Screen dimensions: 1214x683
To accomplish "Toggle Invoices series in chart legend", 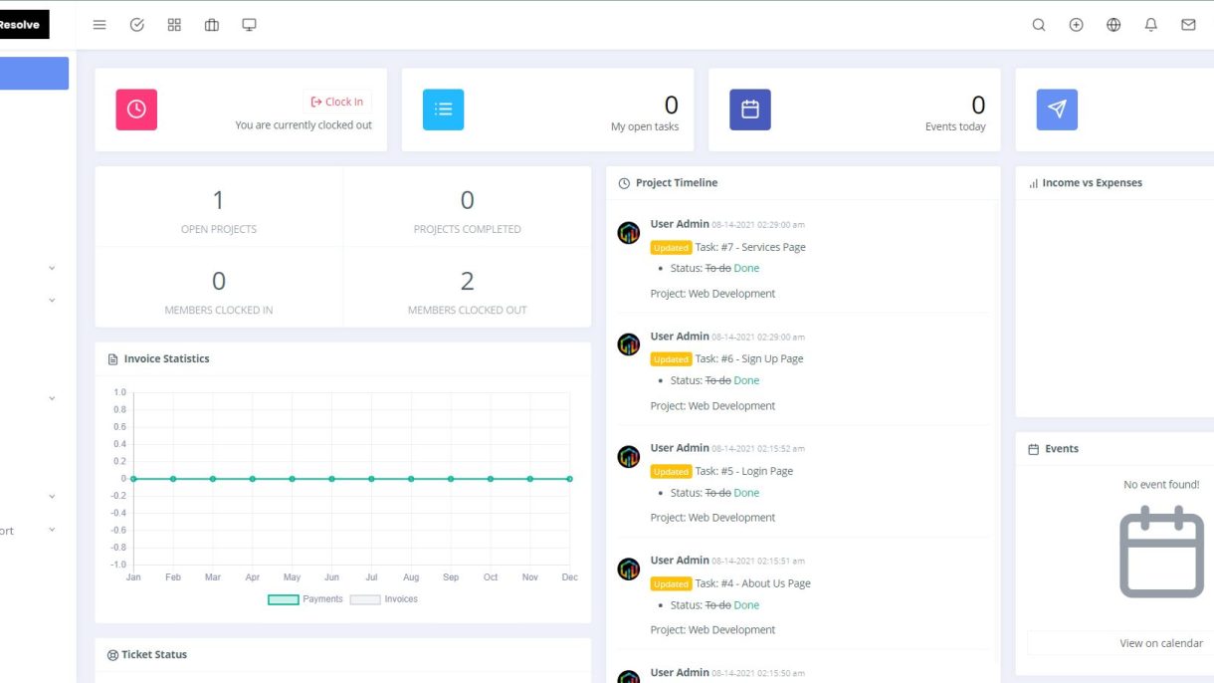I will click(x=384, y=599).
